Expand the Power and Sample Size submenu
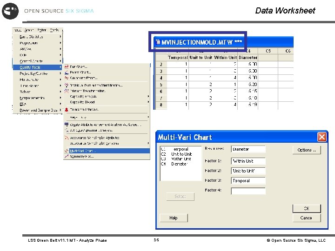The width and height of the screenshot is (335, 251). pyautogui.click(x=37, y=110)
